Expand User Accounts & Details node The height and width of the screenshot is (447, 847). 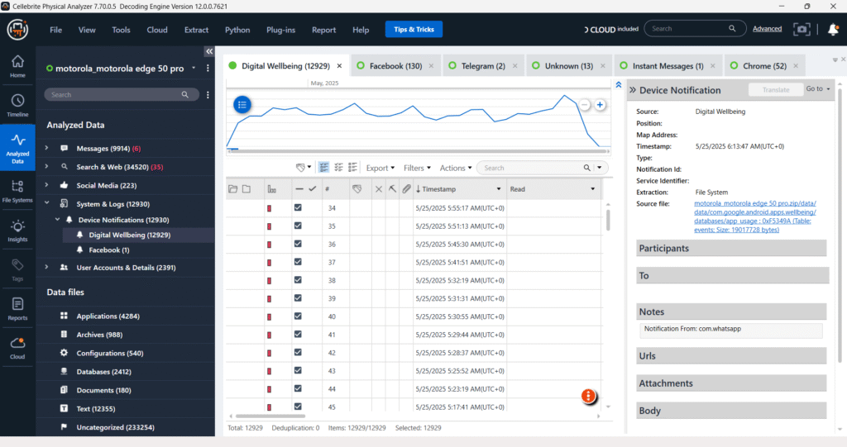pos(46,267)
